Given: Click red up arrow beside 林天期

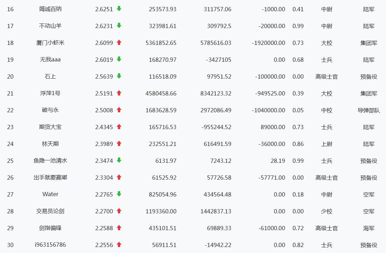Looking at the screenshot, I should [x=119, y=144].
